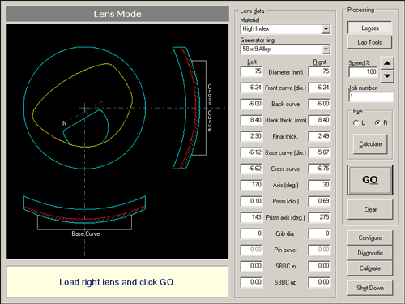Click the right Final thick. field
Image resolution: width=405 pixels, height=304 pixels.
pyautogui.click(x=319, y=136)
